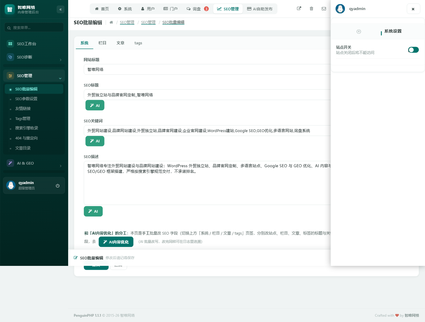425x322 pixels.
Task: Toggle the 站点开关 switch
Action: [x=413, y=50]
